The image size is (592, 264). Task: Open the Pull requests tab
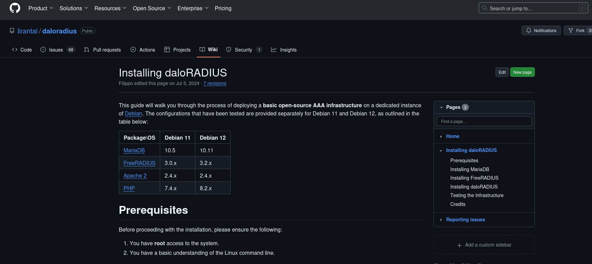tap(102, 50)
